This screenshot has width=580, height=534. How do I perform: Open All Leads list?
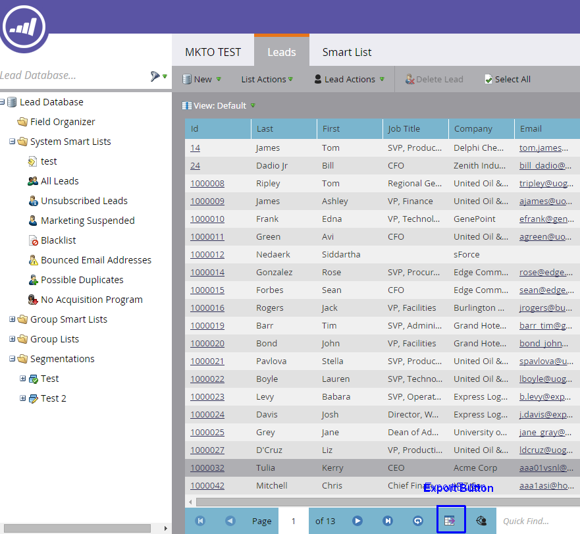(x=53, y=181)
